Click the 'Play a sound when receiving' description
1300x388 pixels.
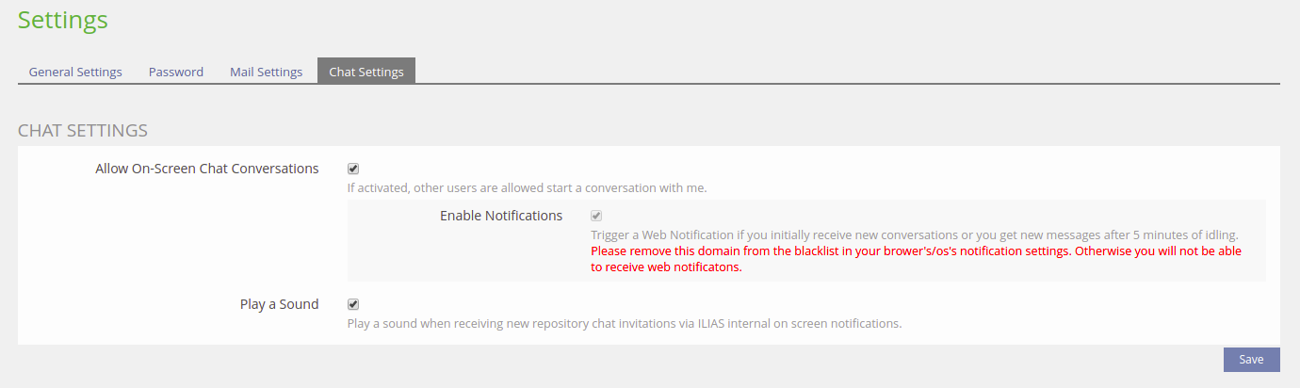click(625, 323)
